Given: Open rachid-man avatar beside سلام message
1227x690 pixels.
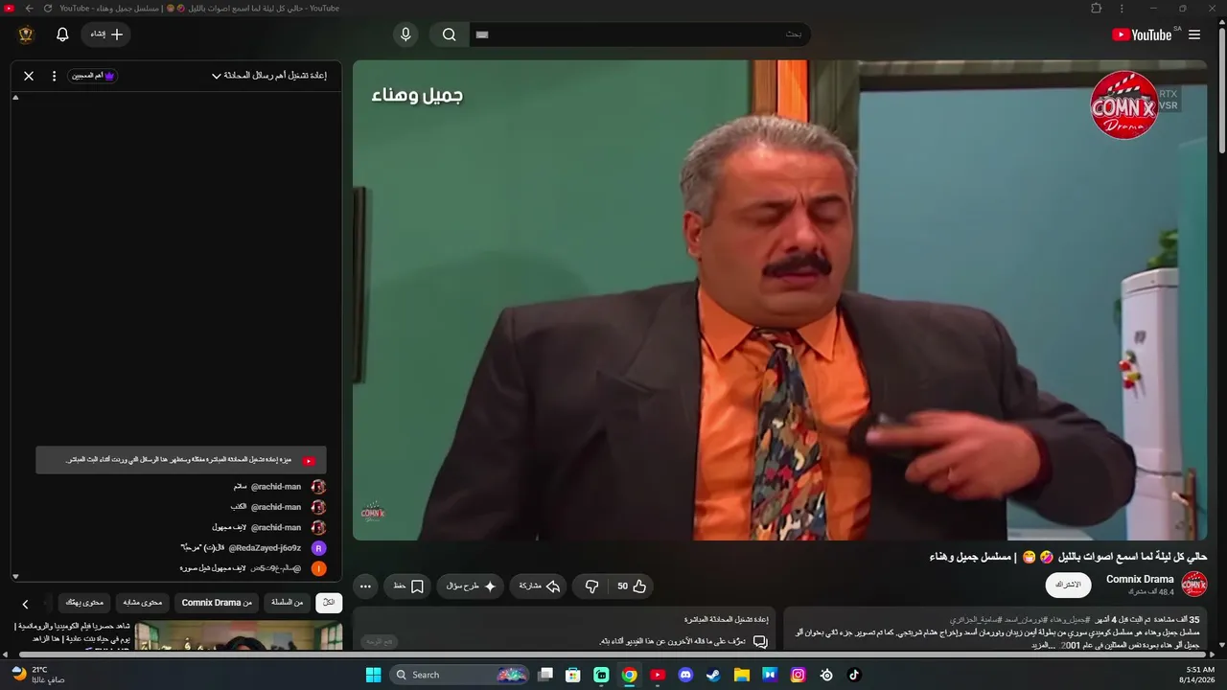Looking at the screenshot, I should pyautogui.click(x=318, y=487).
